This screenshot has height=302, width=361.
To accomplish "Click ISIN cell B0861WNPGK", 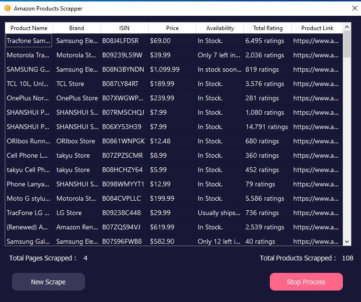I will (x=124, y=141).
